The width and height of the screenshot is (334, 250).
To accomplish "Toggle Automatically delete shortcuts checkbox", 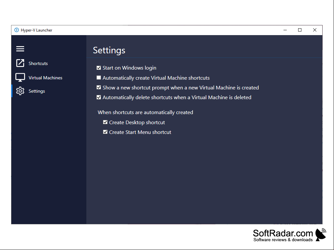I will 99,97.
